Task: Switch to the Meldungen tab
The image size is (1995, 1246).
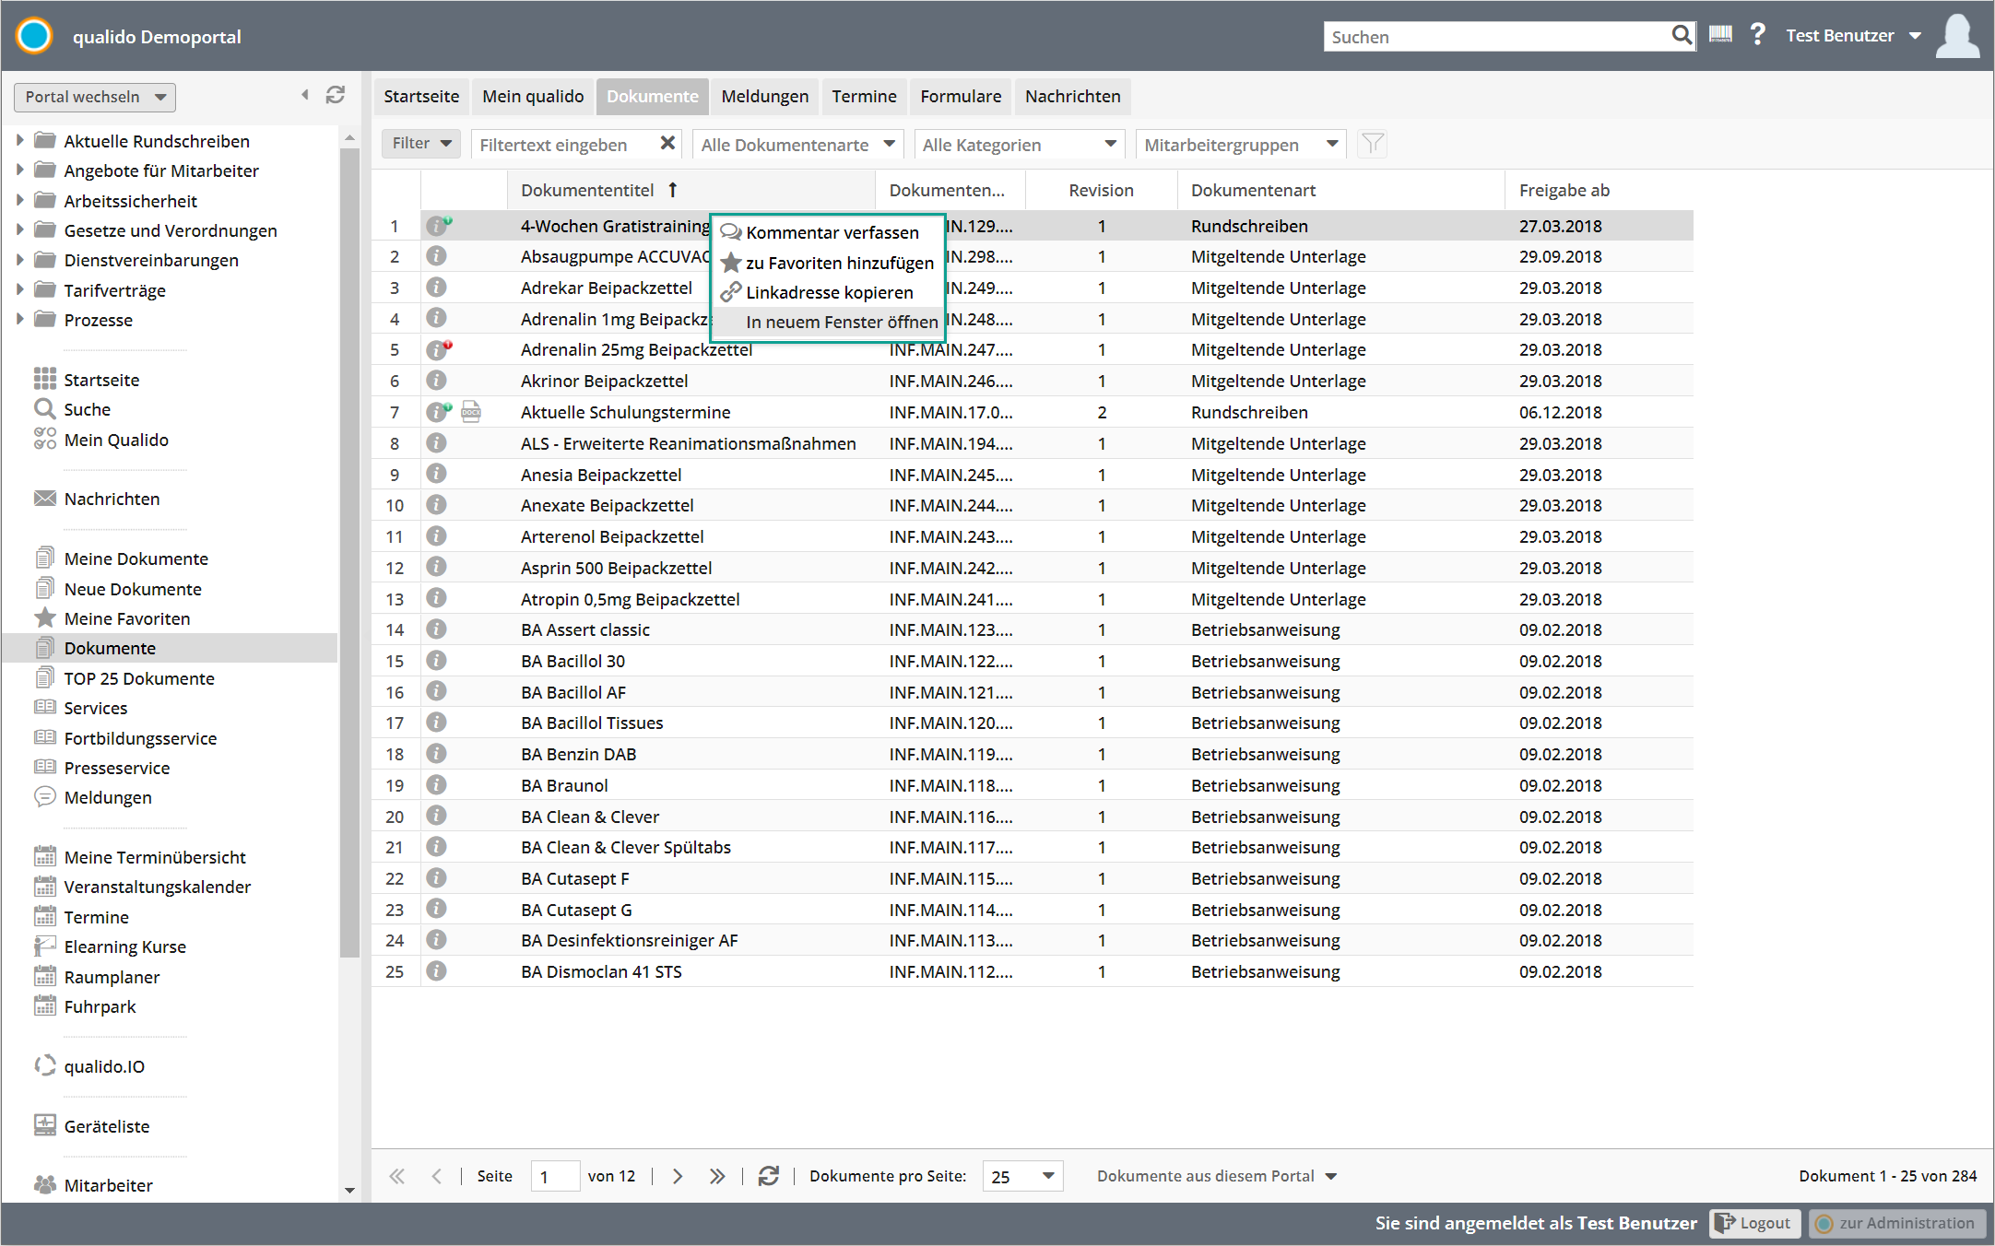Action: pyautogui.click(x=764, y=96)
